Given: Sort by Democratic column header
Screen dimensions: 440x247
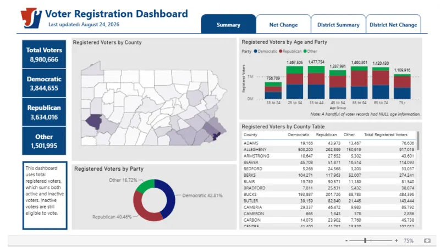Looking at the screenshot, I should (298, 134).
